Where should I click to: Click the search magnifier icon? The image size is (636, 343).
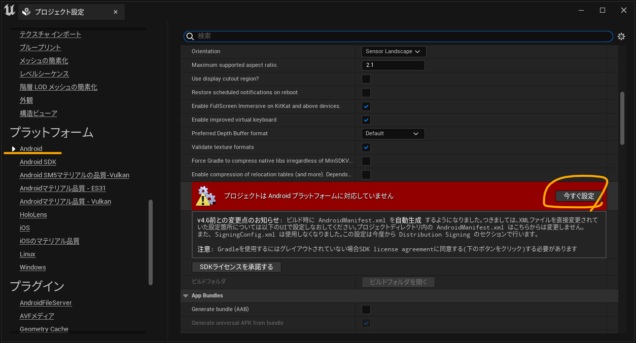pos(190,36)
